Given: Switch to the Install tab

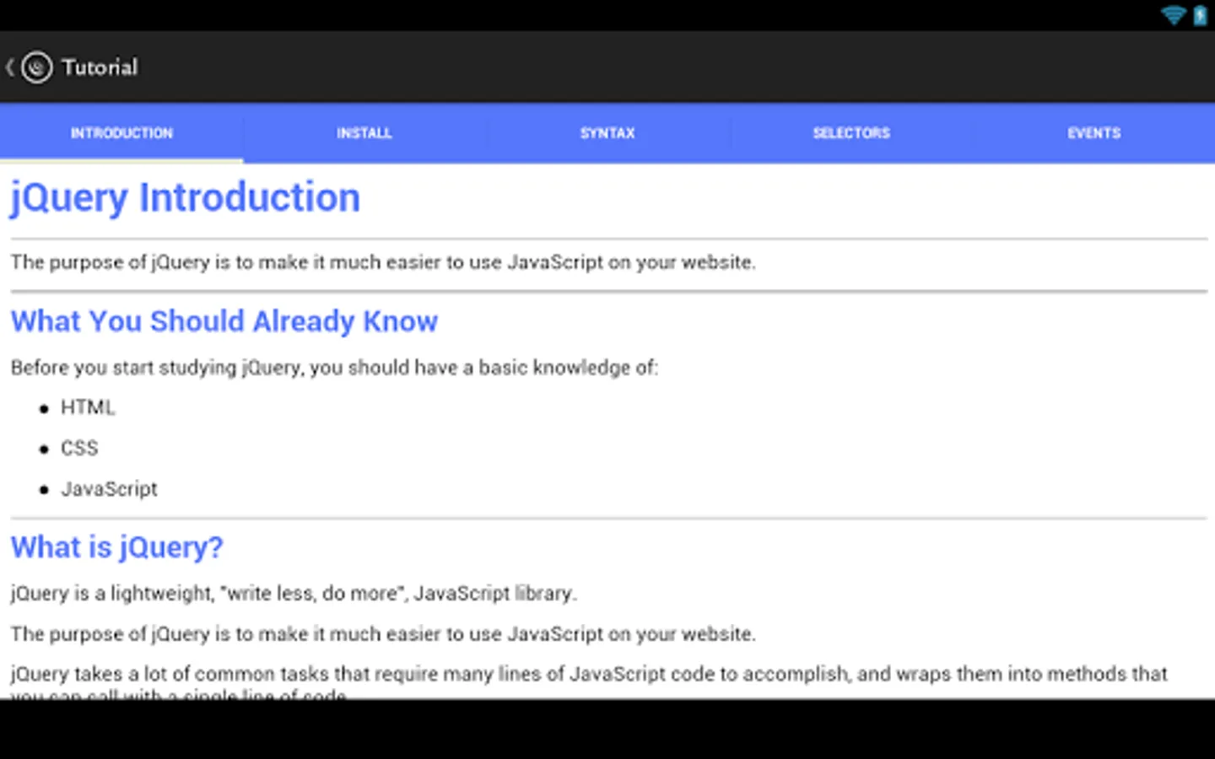Looking at the screenshot, I should click(x=364, y=133).
